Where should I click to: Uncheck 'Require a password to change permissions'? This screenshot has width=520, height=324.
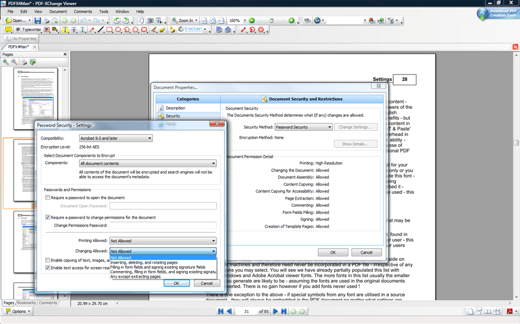[x=47, y=217]
